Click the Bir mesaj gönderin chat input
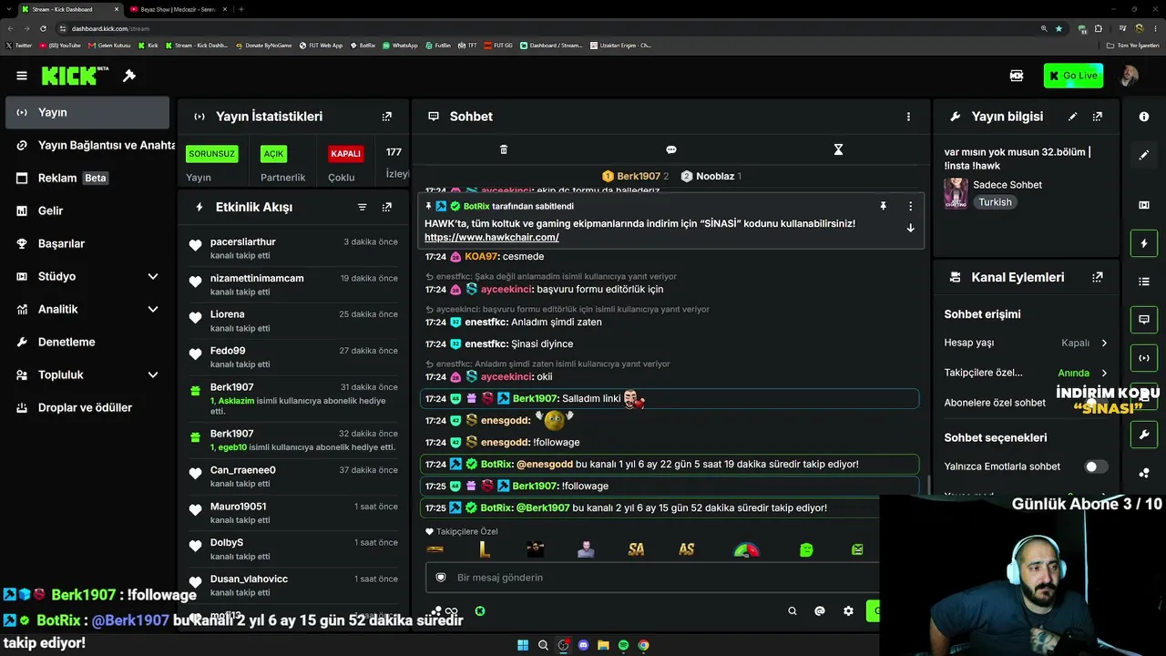The height and width of the screenshot is (656, 1166). [652, 578]
